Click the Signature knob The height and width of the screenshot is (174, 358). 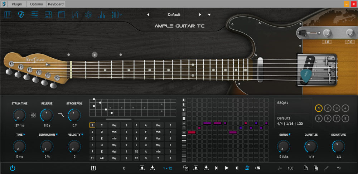[338, 146]
